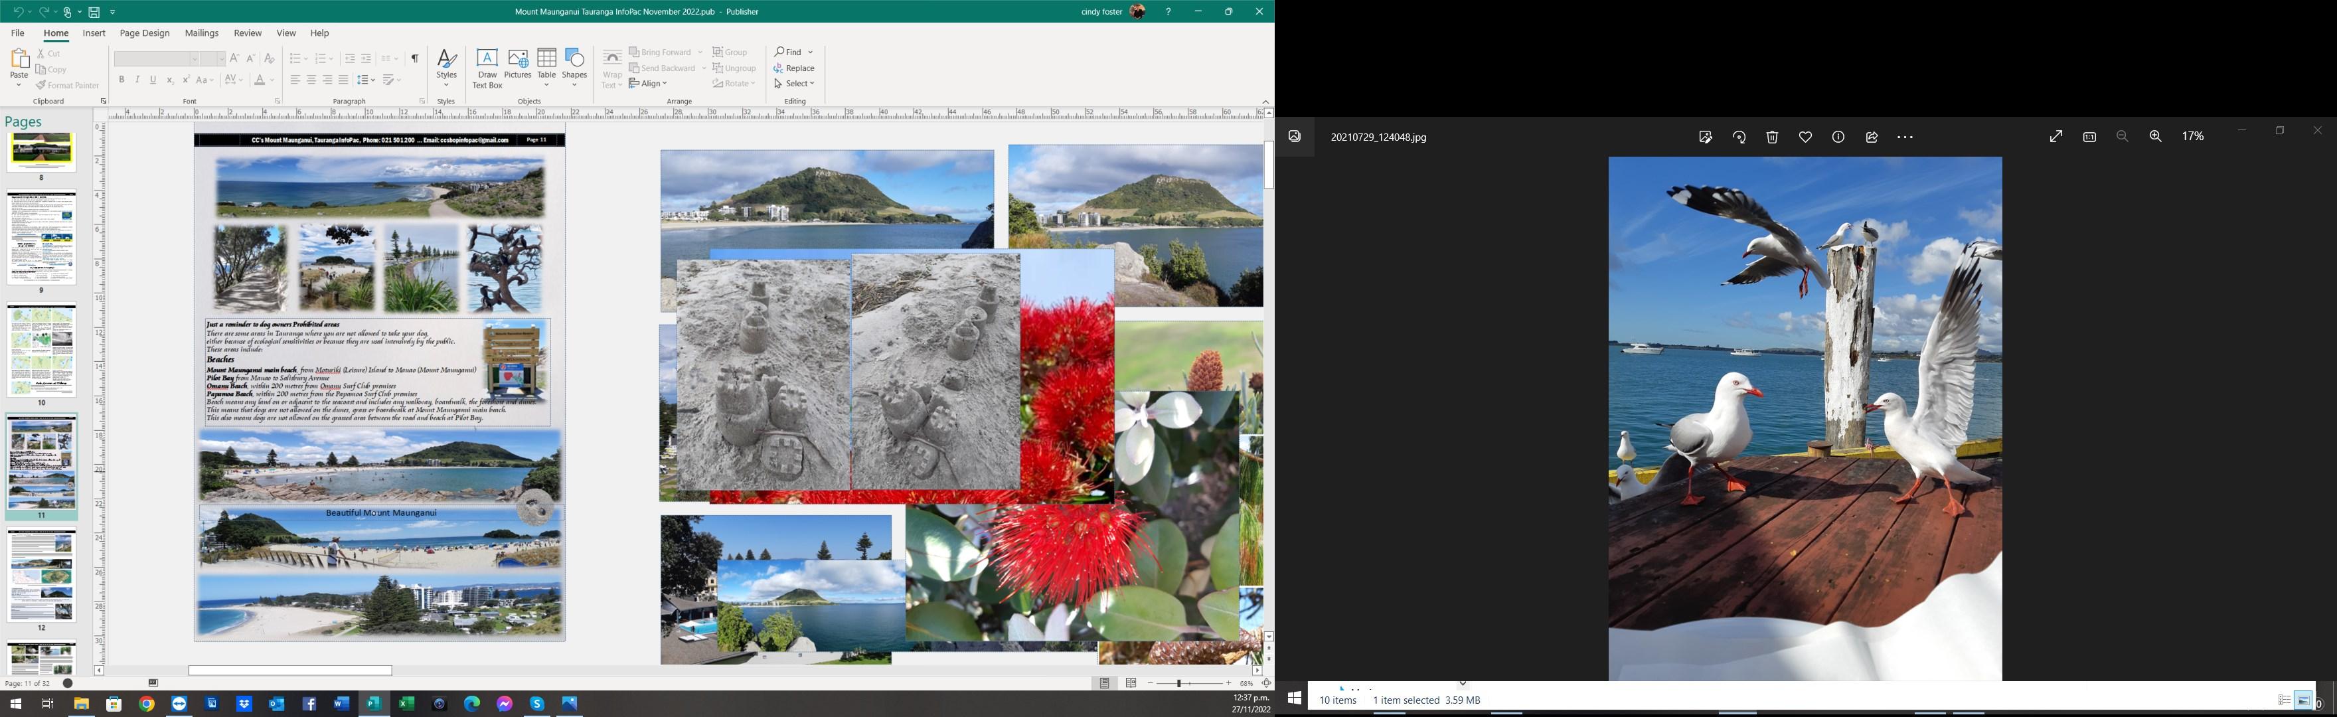This screenshot has width=2337, height=717.
Task: Switch to two-page spread view
Action: coord(1131,683)
